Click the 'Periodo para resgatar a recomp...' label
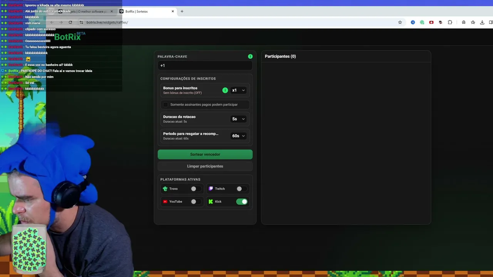493x277 pixels. click(x=191, y=134)
